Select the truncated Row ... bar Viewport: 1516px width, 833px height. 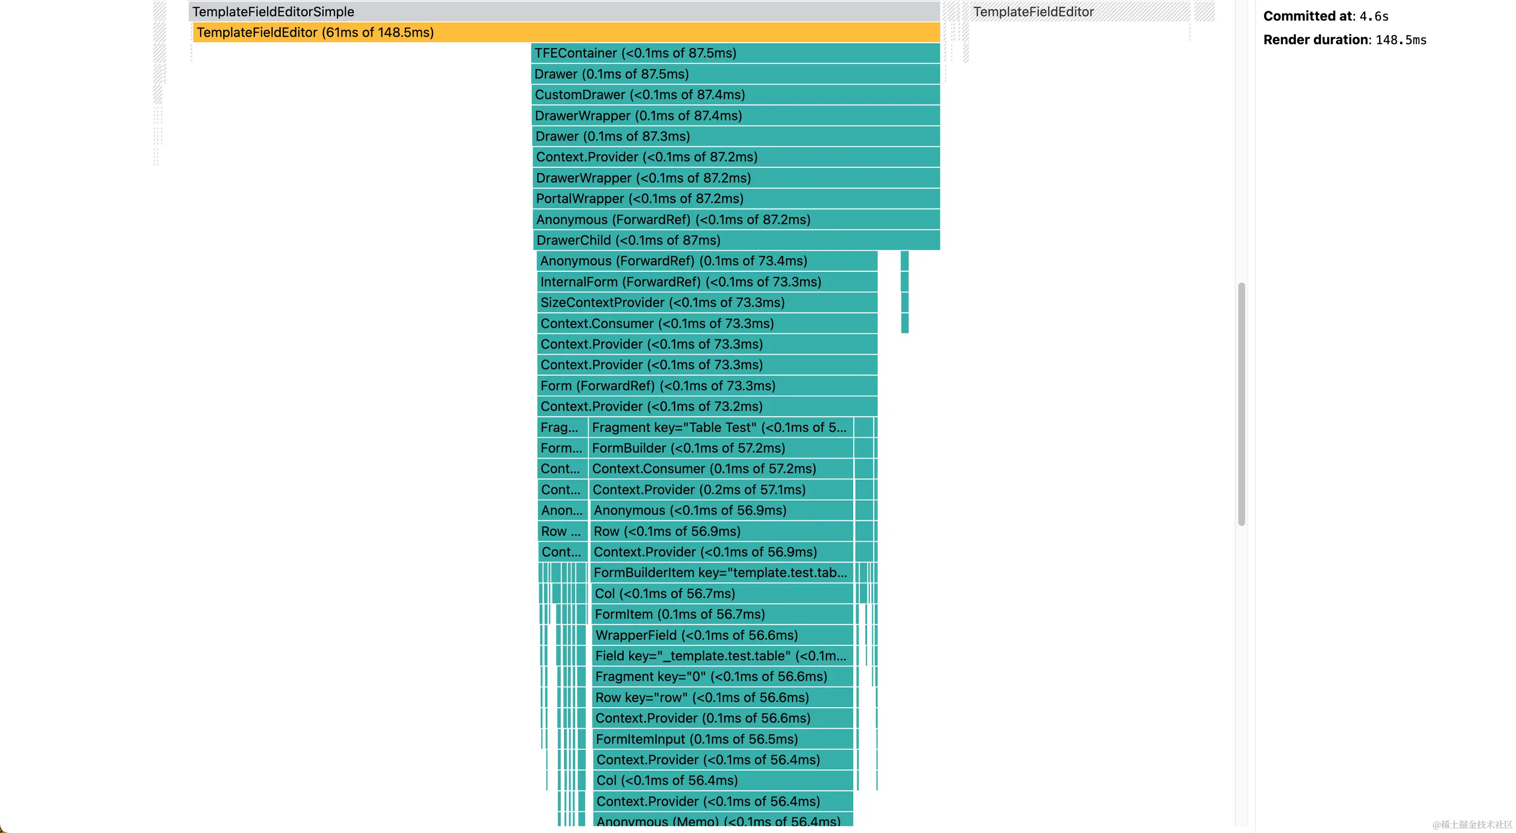coord(563,531)
